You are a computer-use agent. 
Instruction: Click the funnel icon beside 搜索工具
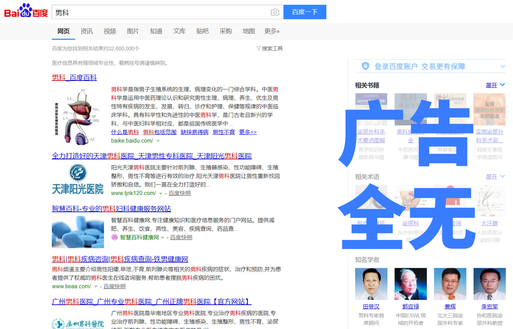(x=259, y=48)
